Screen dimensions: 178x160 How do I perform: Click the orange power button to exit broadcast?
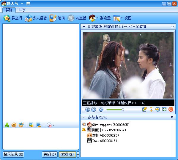171,110
